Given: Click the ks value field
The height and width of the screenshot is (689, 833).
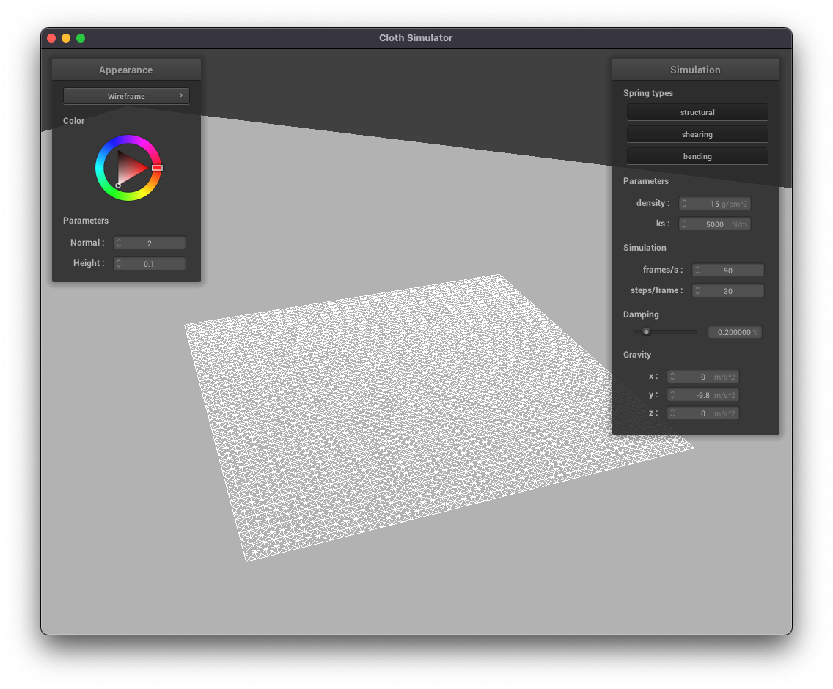Looking at the screenshot, I should click(714, 225).
